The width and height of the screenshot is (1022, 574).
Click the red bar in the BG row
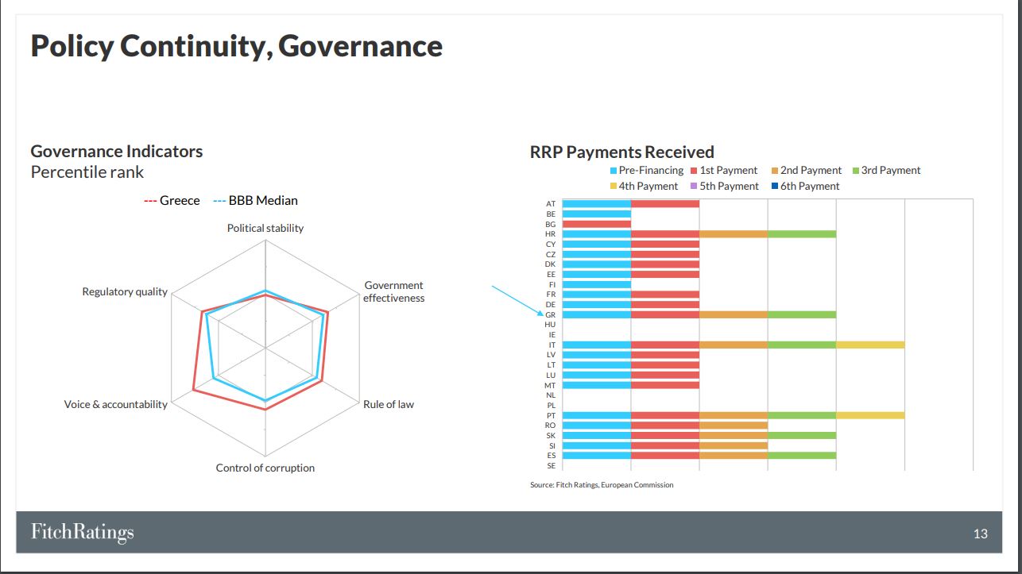tap(597, 224)
